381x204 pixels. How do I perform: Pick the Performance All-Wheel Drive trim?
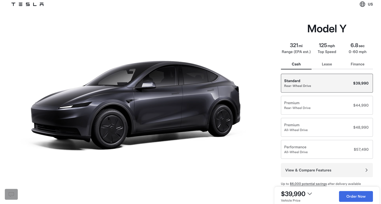pos(327,149)
